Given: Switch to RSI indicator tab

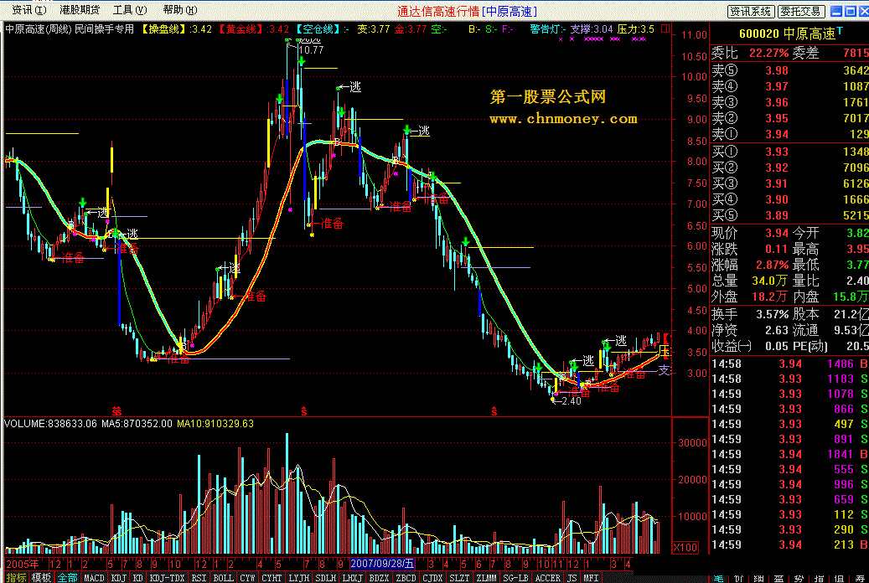Looking at the screenshot, I should coord(199,577).
